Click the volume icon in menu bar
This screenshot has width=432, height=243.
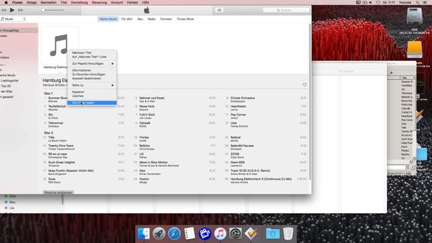point(371,3)
